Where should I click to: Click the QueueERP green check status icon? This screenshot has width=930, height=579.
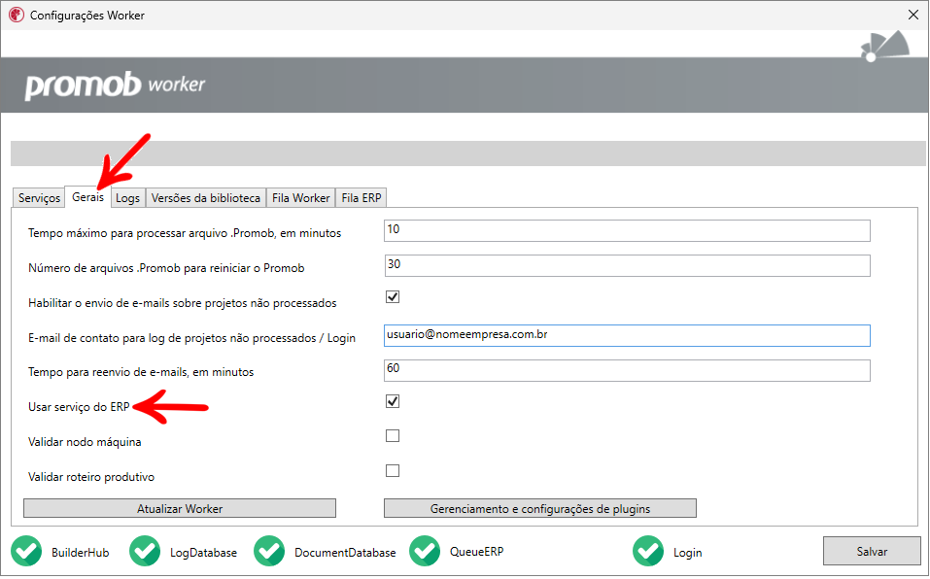pyautogui.click(x=425, y=551)
